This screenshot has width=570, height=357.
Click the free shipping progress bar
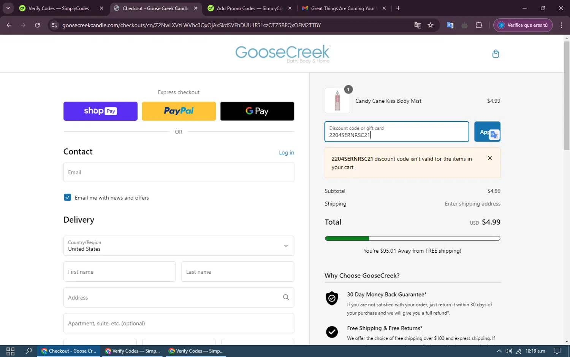pyautogui.click(x=412, y=238)
